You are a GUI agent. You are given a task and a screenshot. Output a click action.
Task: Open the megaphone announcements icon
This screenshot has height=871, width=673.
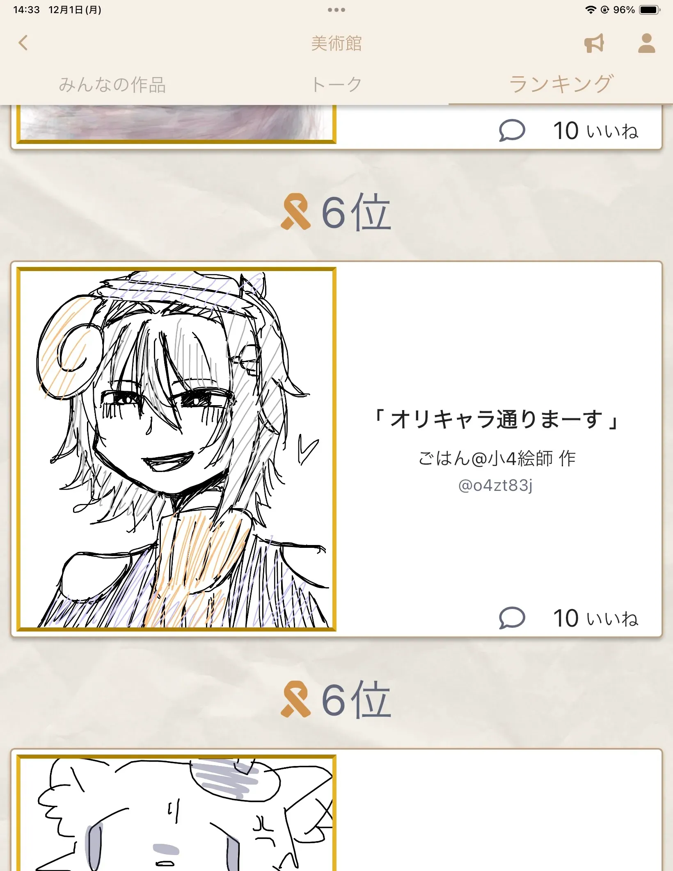click(594, 43)
